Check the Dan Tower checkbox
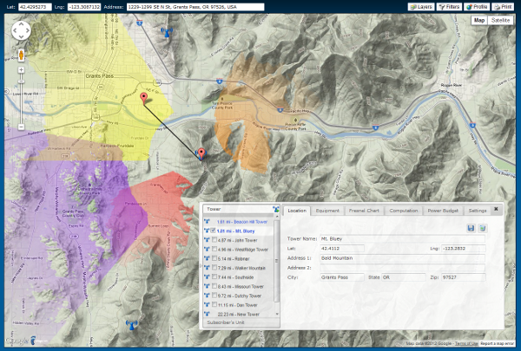The width and height of the screenshot is (521, 351). click(x=214, y=304)
